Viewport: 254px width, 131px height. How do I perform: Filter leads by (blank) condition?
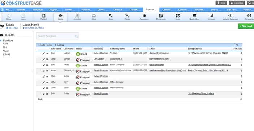[x=7, y=54]
